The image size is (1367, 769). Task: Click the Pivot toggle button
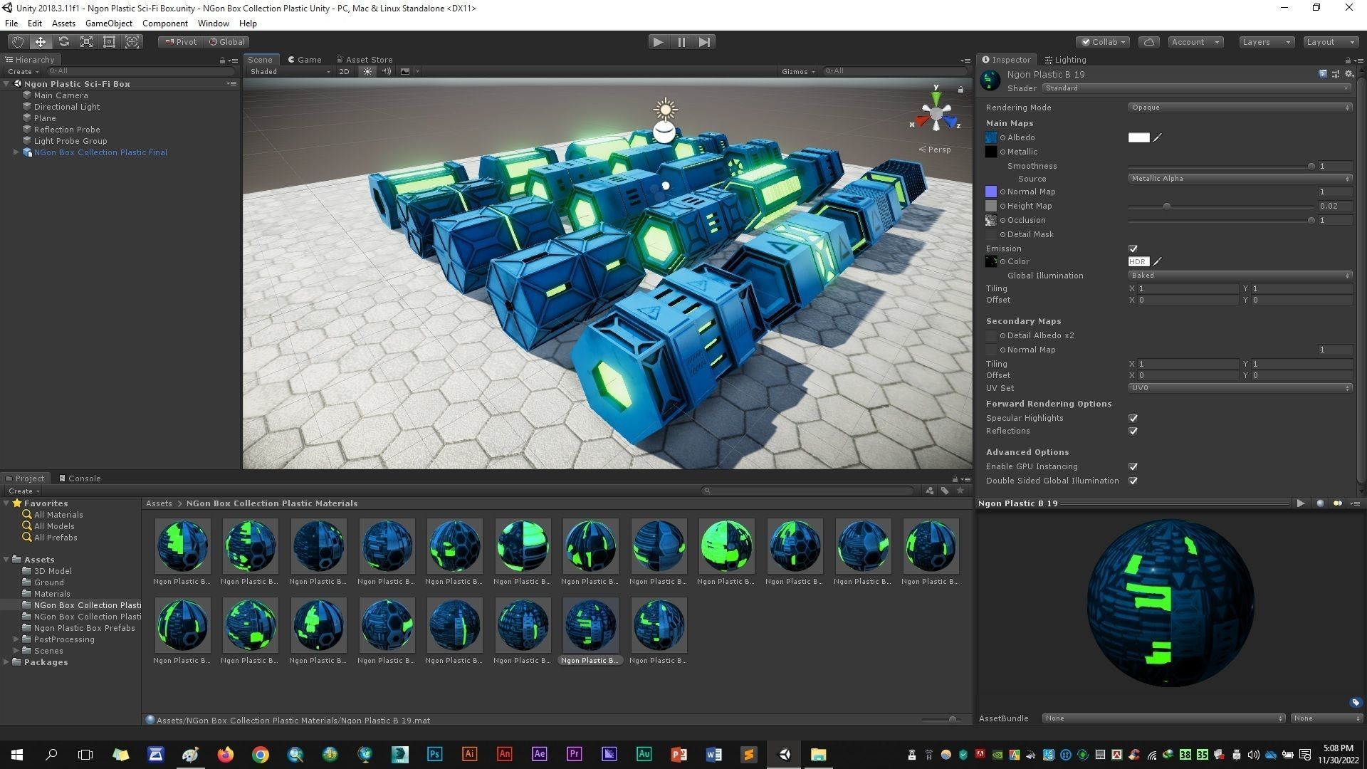point(181,42)
